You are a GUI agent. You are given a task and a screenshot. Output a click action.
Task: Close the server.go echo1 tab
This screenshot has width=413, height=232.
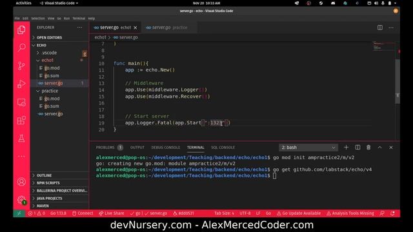[135, 28]
